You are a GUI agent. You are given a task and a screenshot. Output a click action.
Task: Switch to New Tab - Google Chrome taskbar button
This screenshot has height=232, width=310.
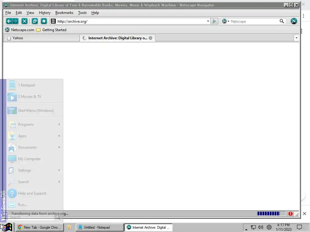40,227
